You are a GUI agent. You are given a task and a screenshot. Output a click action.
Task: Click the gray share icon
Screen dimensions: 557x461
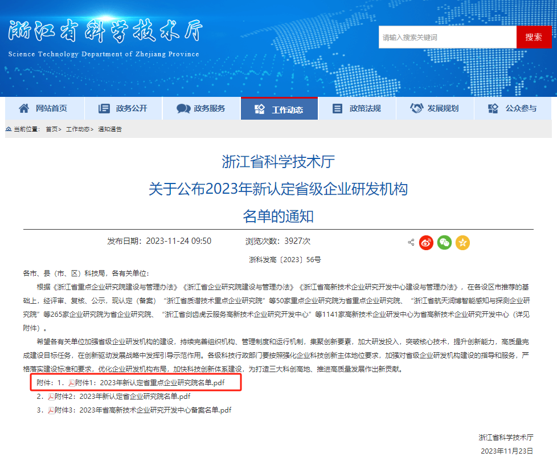(411, 242)
